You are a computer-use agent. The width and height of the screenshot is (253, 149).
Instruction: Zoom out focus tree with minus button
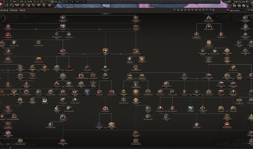248,10
